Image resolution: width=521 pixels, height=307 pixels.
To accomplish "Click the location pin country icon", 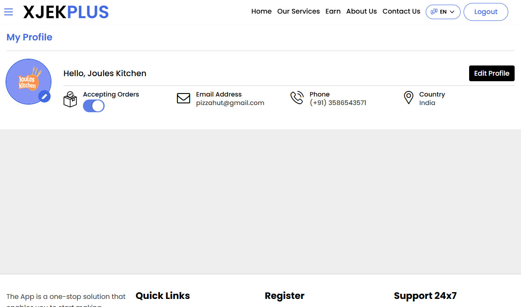I will point(408,98).
